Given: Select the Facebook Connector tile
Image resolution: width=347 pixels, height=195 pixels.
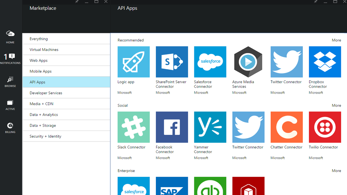Looking at the screenshot, I should [x=172, y=127].
